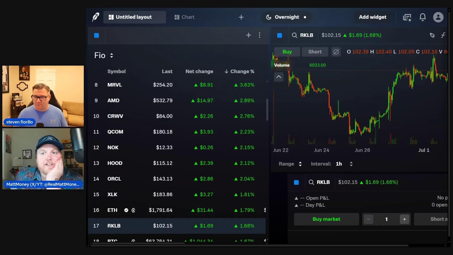Viewport: 453px width, 255px height.
Task: Select the ETH symbol in the watchlist
Action: click(112, 210)
